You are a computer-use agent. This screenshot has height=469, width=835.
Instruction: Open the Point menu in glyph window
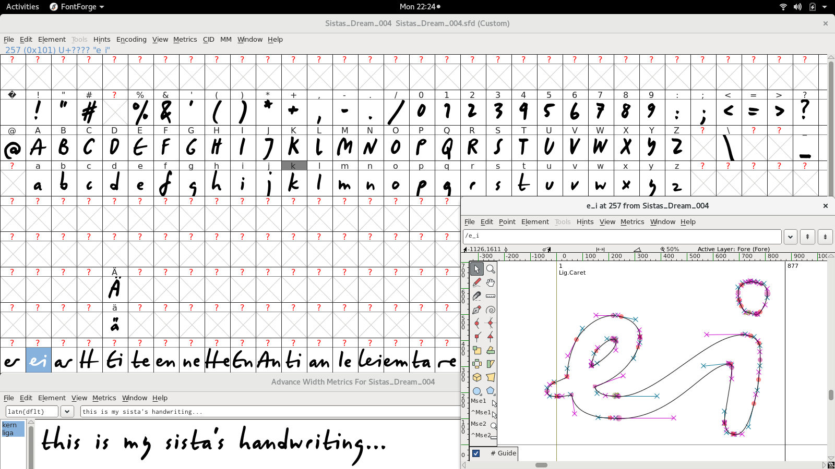click(507, 222)
